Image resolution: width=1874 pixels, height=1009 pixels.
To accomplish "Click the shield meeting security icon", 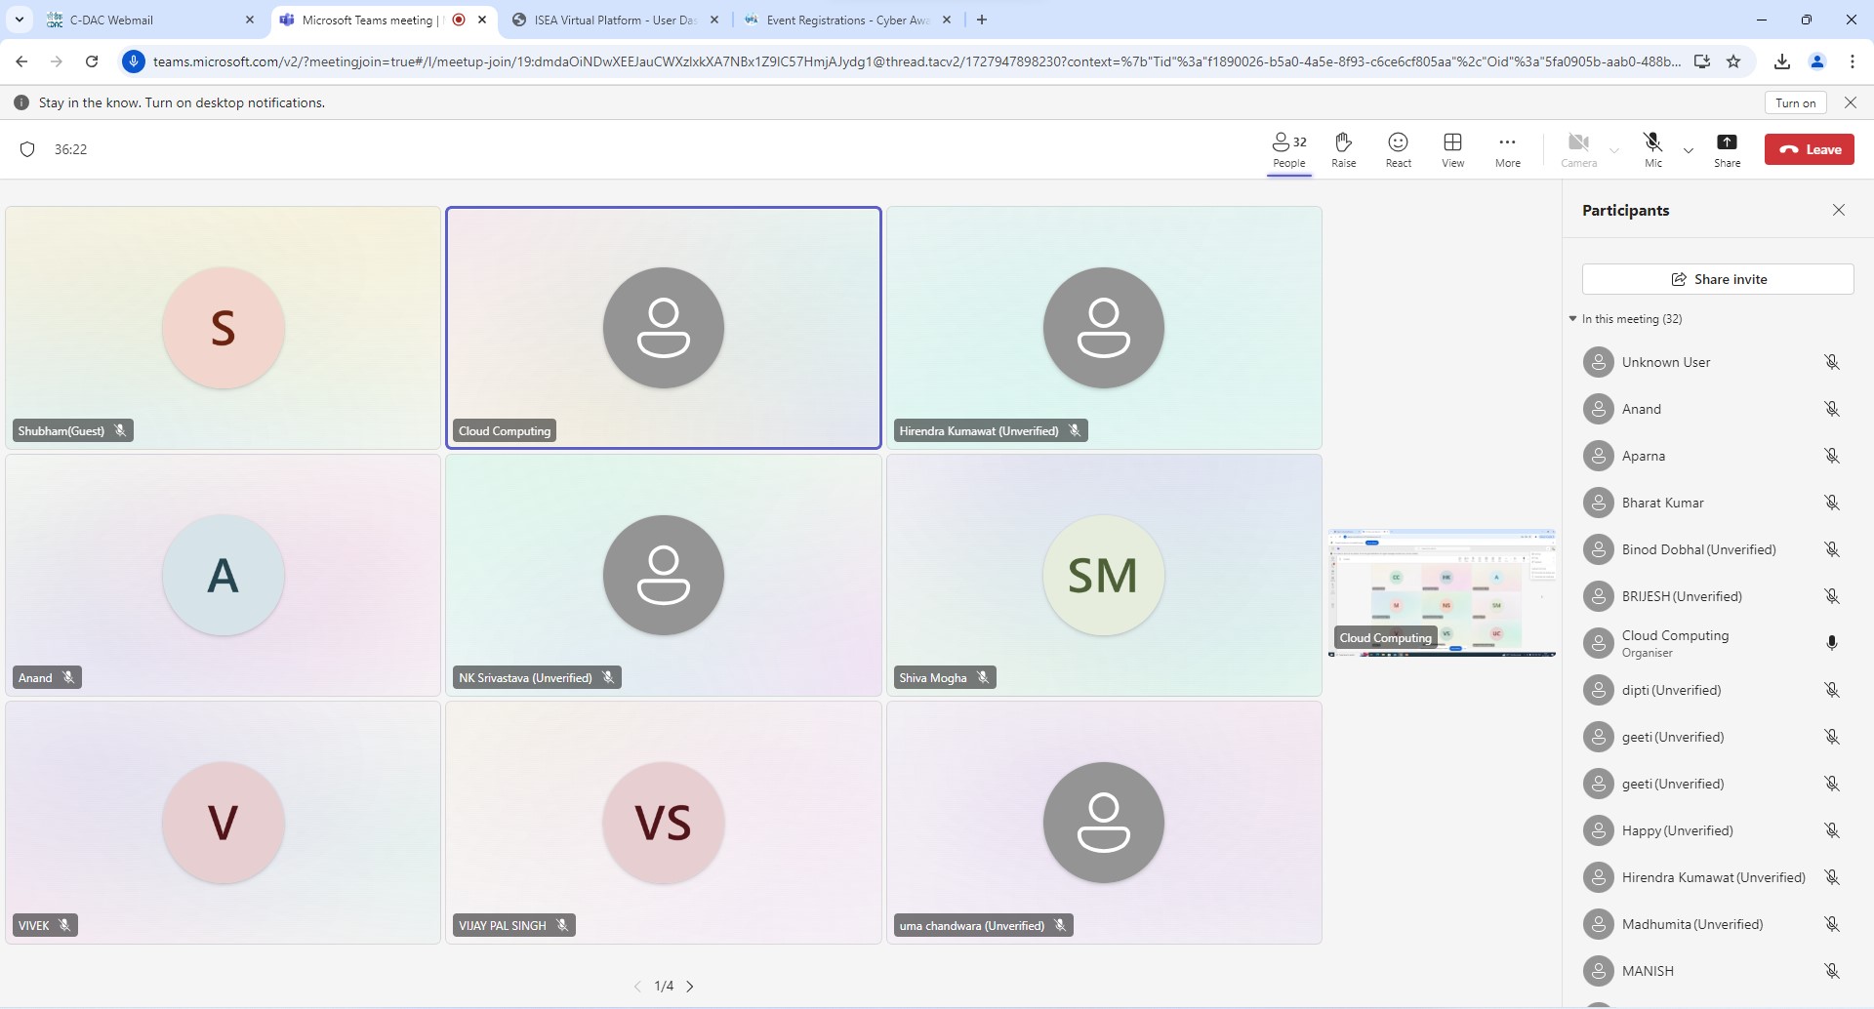I will [x=27, y=149].
